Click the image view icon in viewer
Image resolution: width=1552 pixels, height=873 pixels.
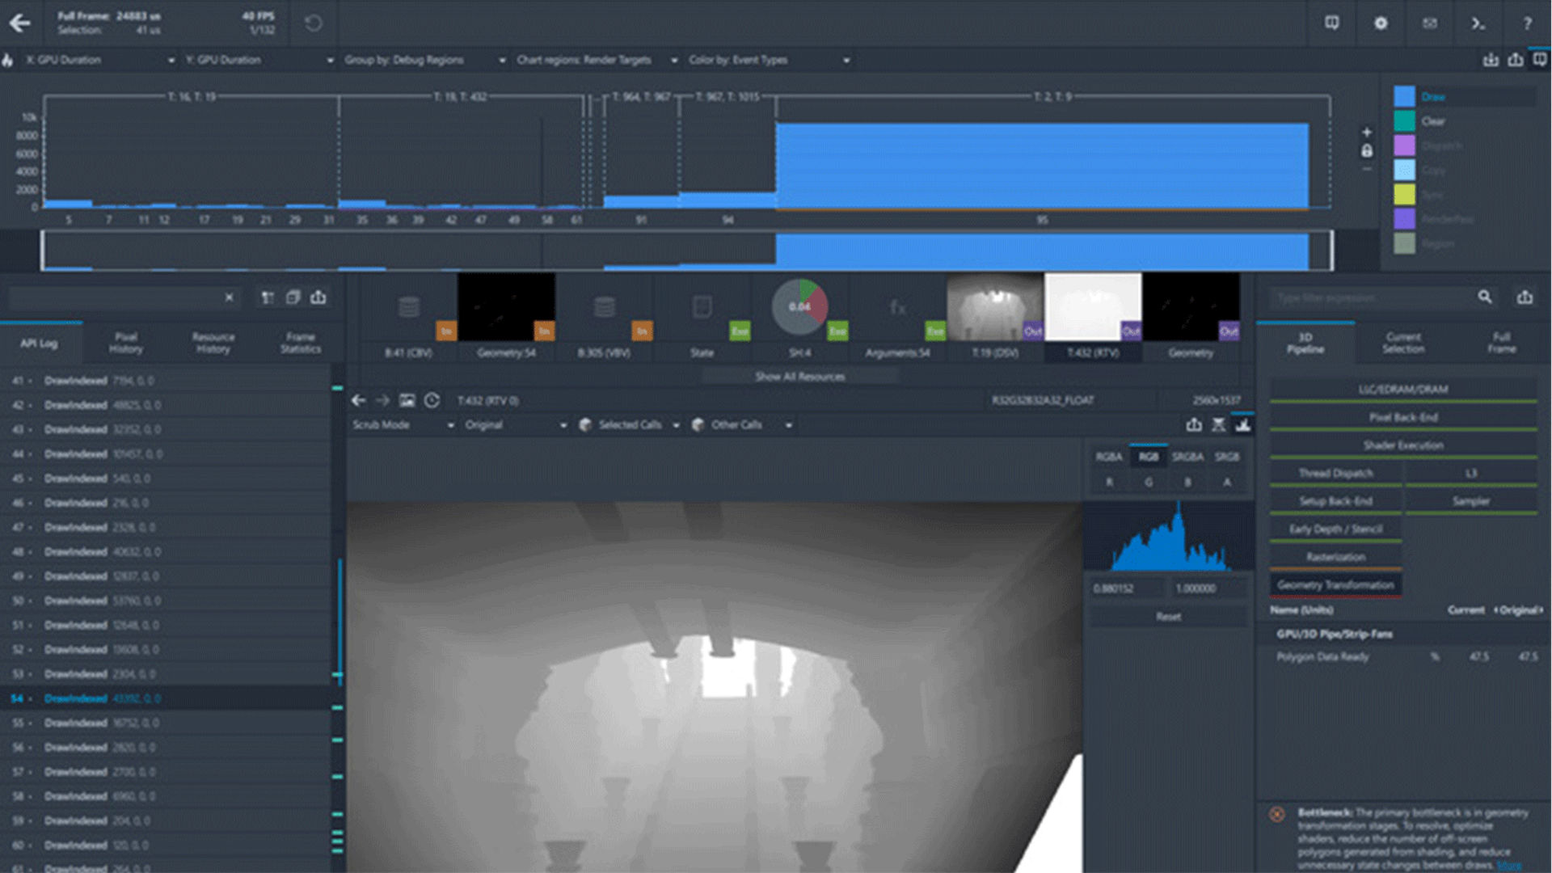point(407,400)
